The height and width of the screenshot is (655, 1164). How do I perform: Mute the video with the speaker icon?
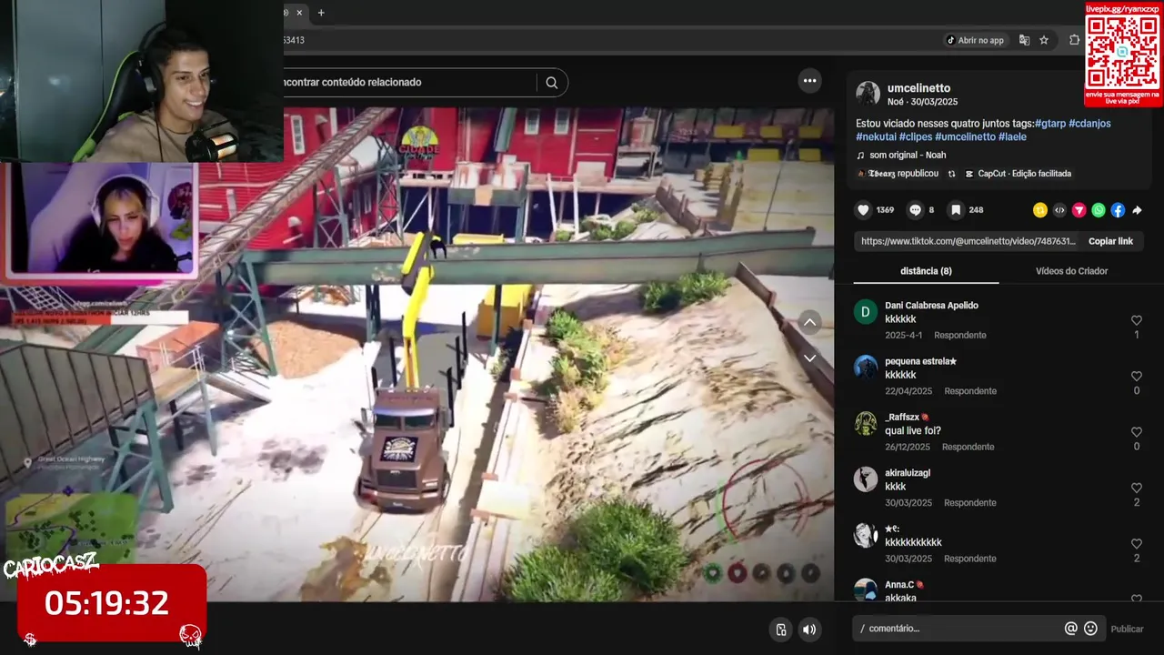coord(809,630)
